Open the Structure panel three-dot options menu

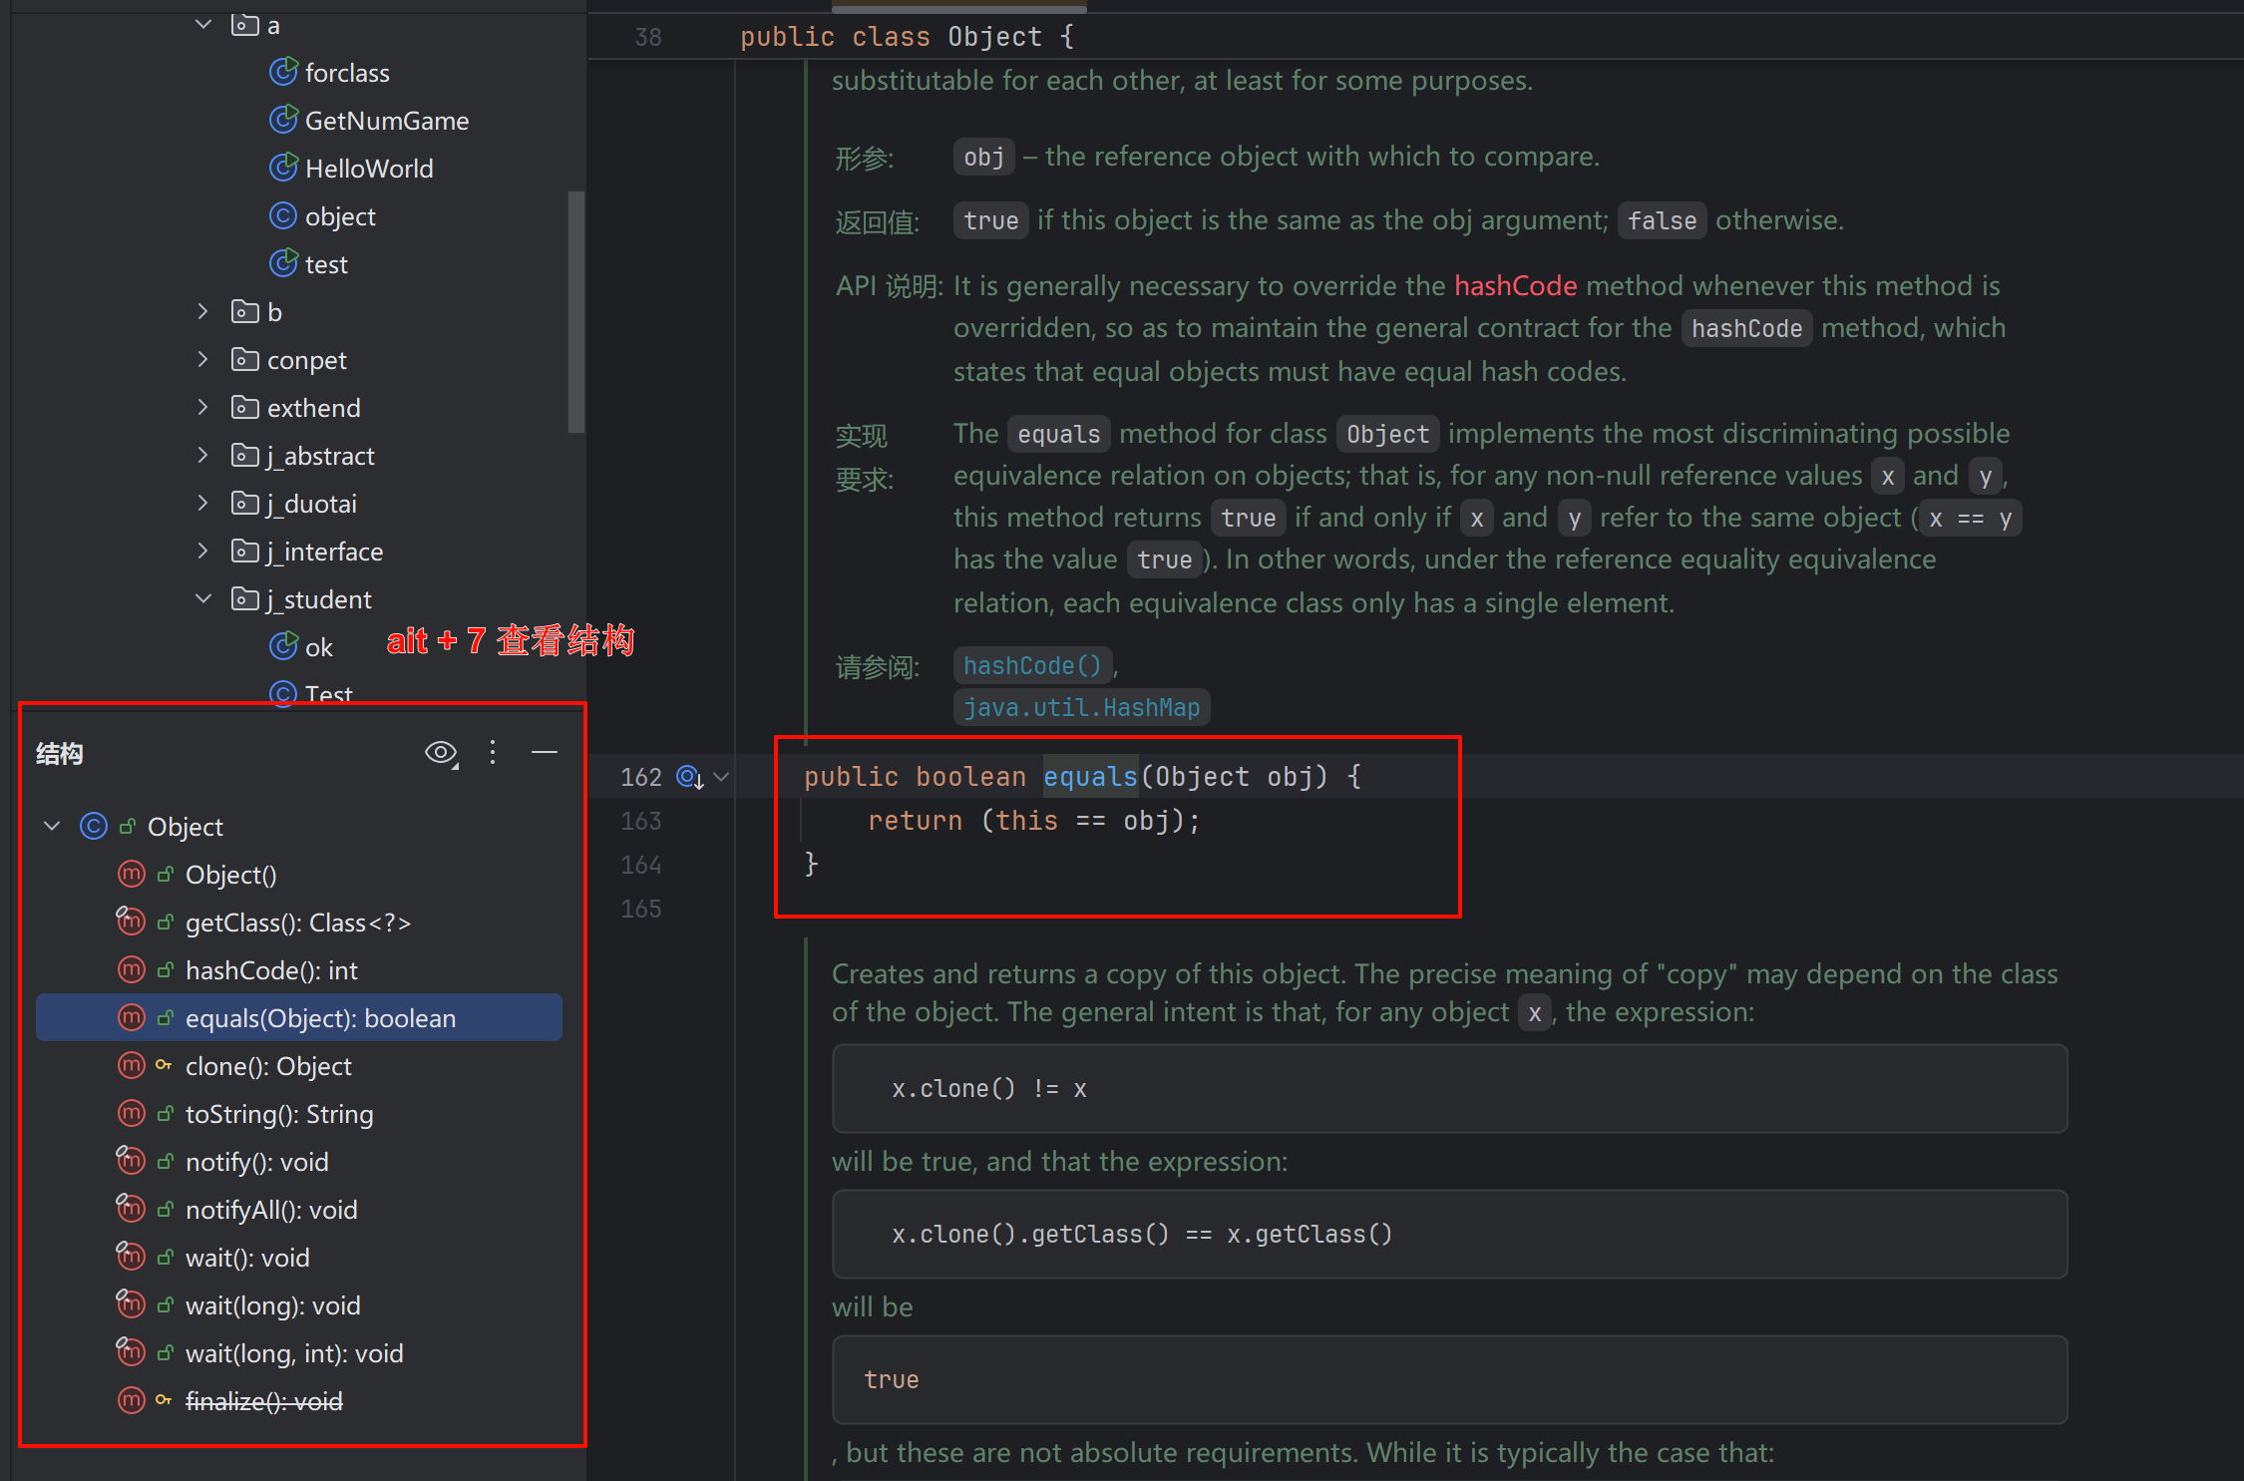493,752
